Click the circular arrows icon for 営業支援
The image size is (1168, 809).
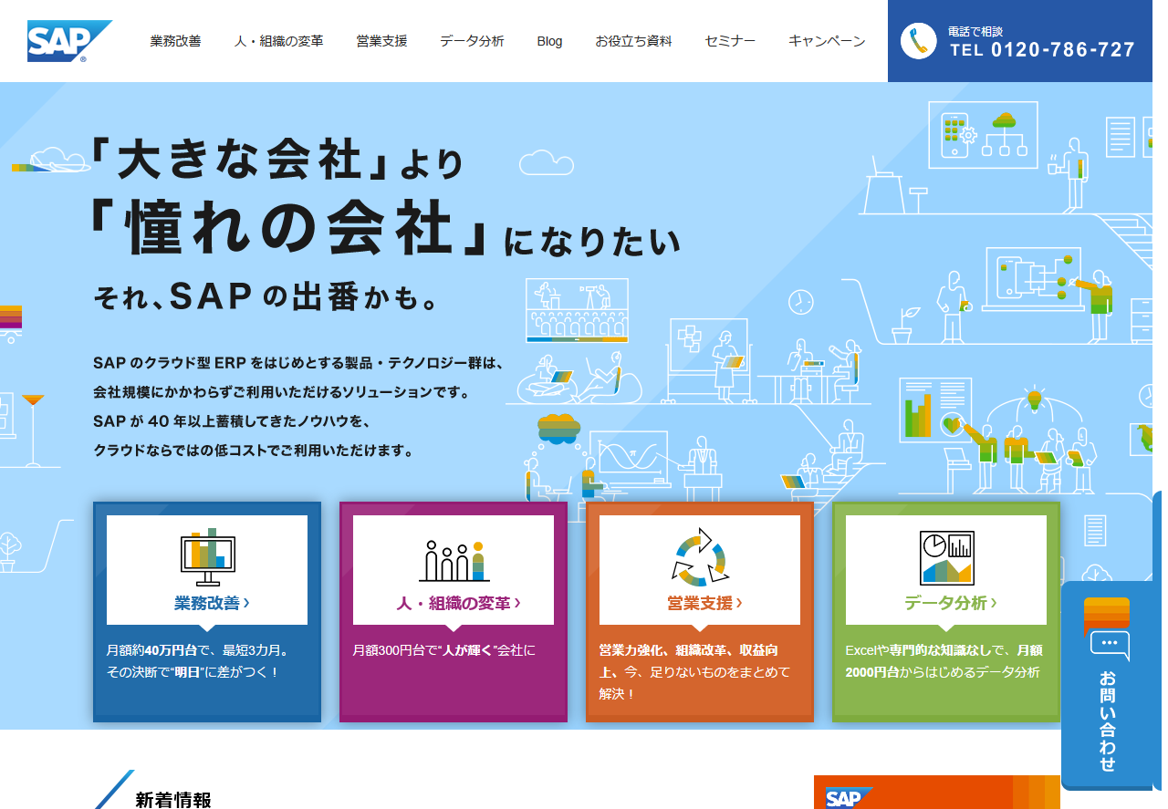[700, 556]
